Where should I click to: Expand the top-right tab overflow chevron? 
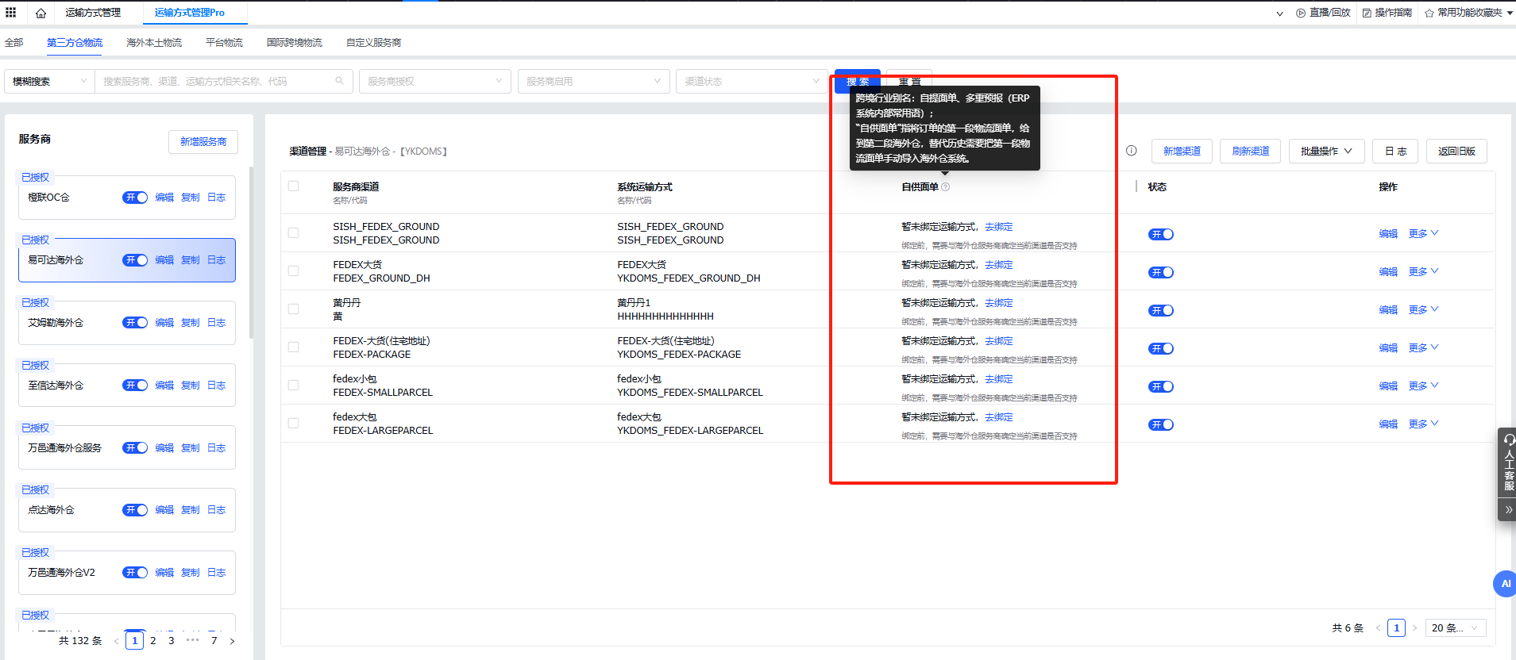(x=1279, y=13)
